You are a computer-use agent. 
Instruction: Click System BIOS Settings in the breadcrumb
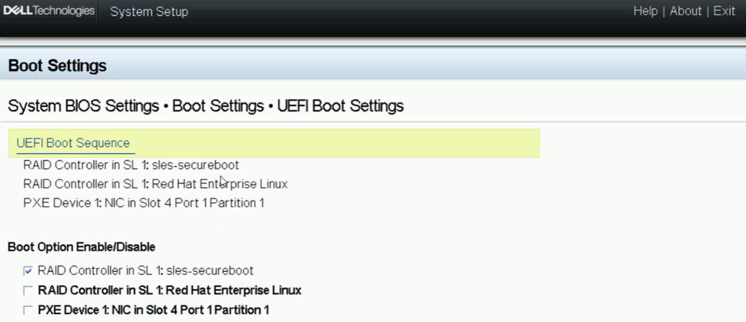83,106
